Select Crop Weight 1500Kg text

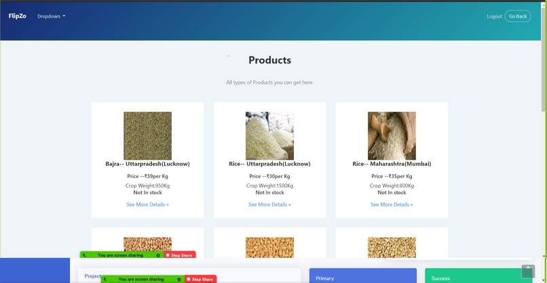tap(269, 186)
